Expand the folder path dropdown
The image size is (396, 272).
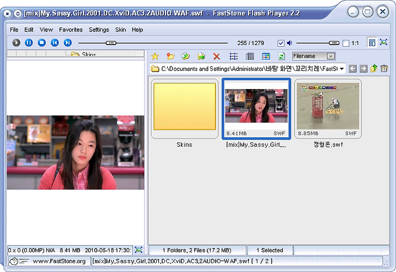click(x=342, y=69)
